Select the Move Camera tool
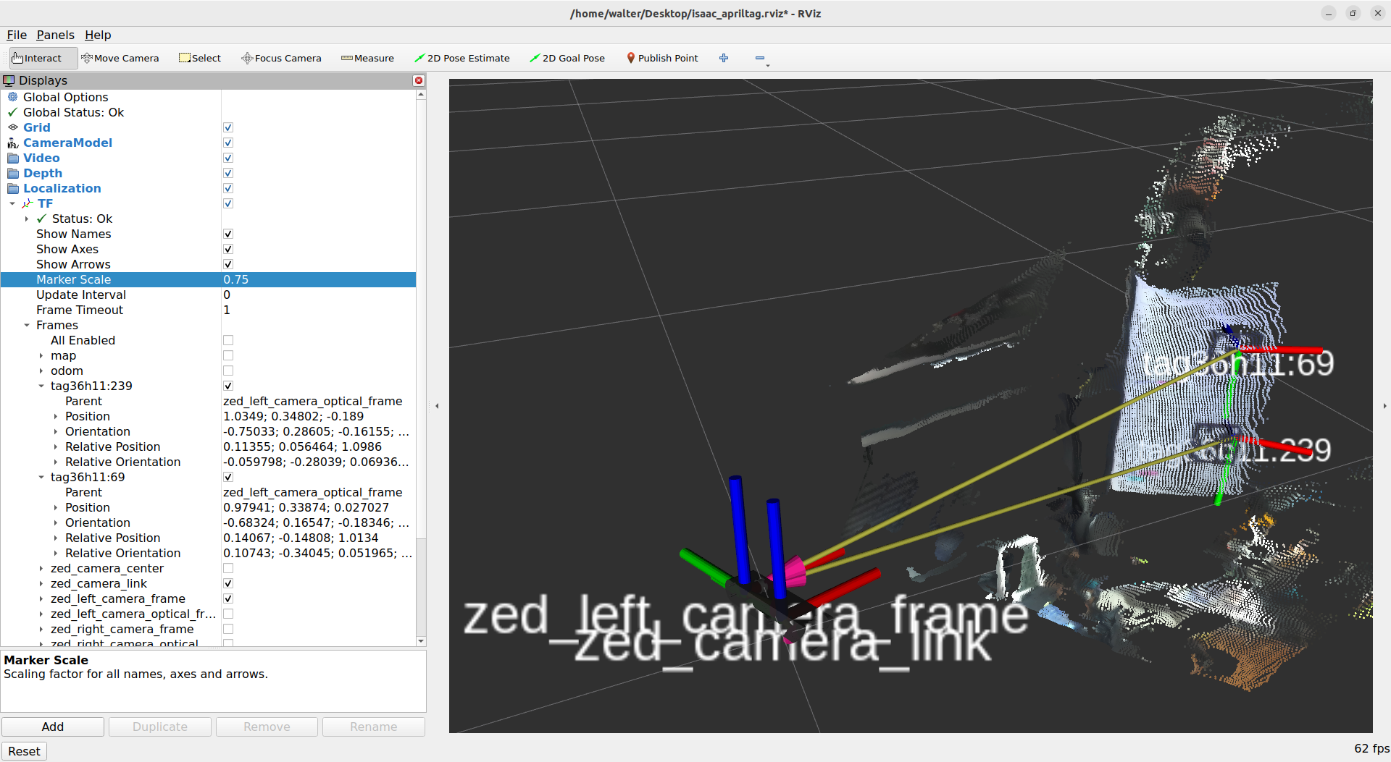 [120, 58]
